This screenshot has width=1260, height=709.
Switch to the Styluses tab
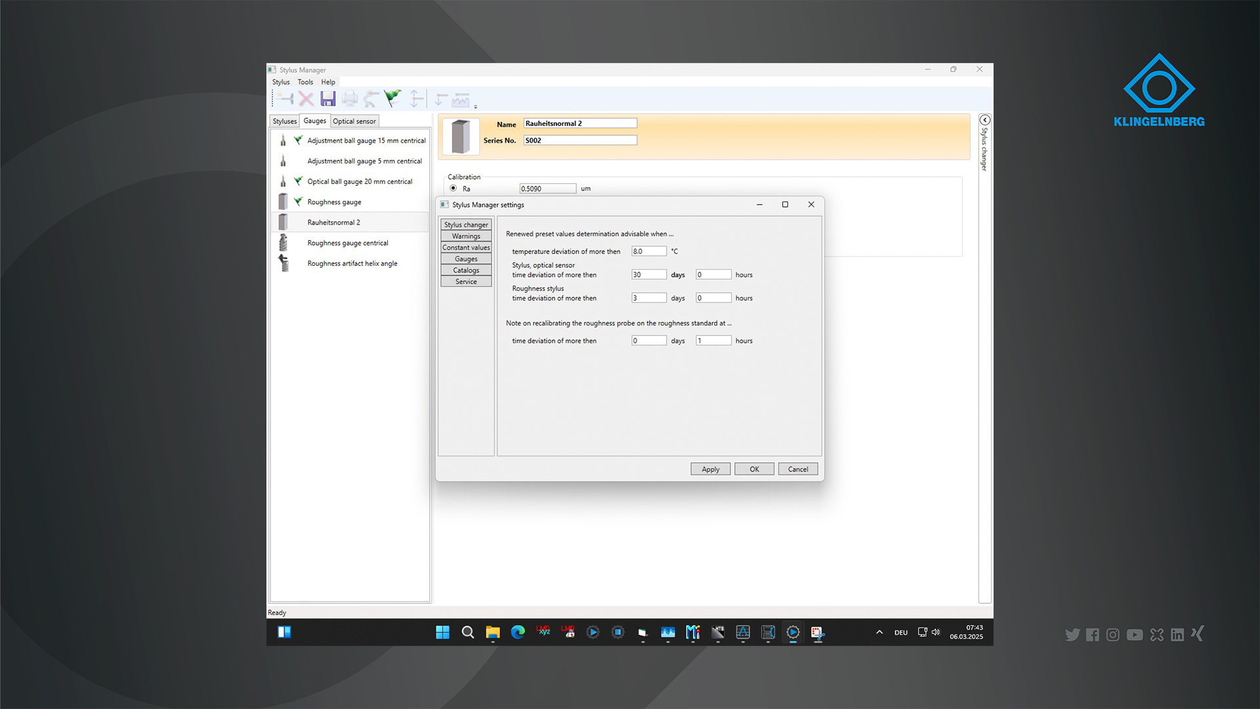285,121
